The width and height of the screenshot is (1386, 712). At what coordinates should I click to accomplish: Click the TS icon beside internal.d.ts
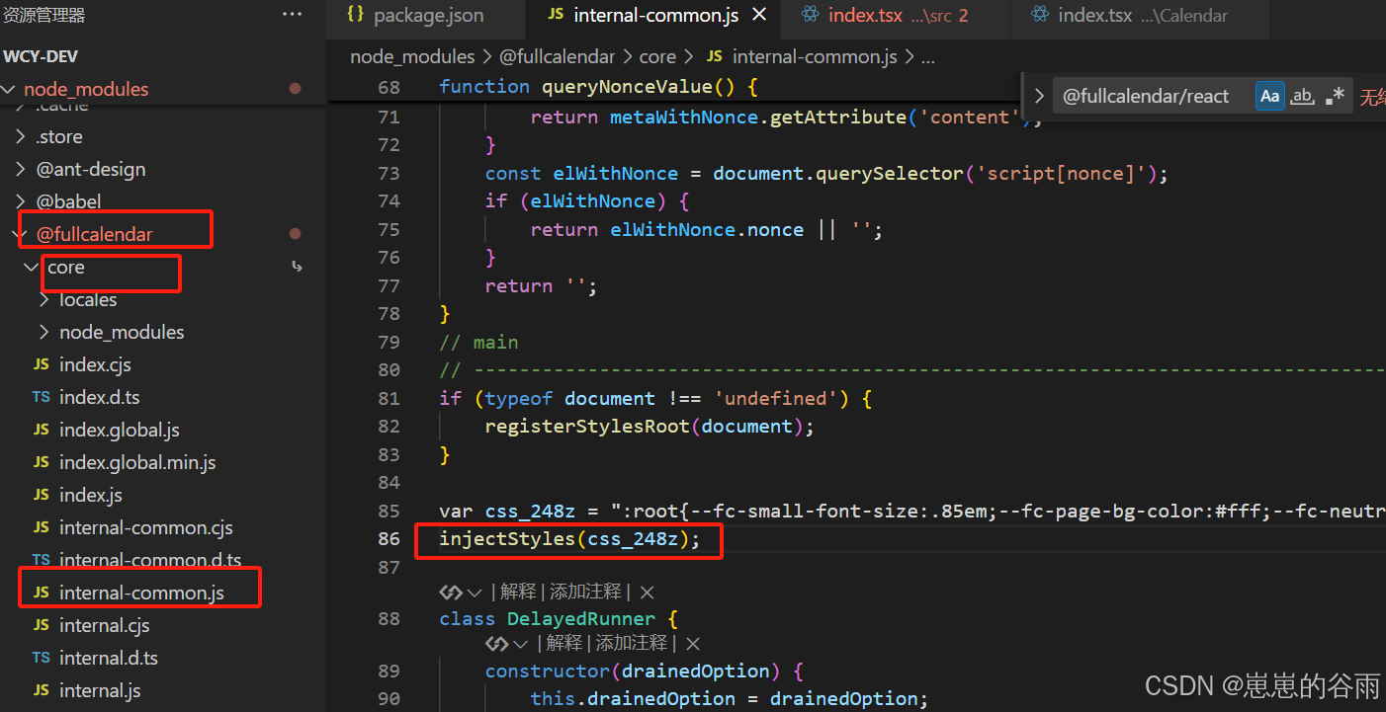[x=41, y=658]
